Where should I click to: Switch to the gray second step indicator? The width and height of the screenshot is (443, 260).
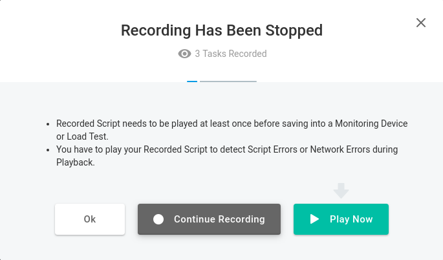pos(228,81)
